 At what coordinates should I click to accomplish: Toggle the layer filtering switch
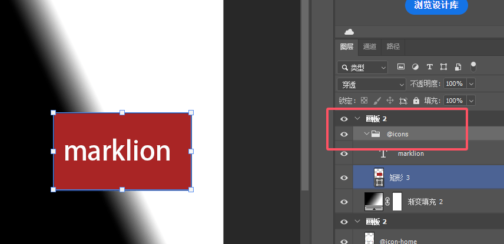click(473, 67)
